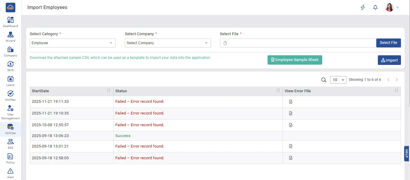Click the Select File input field
The height and width of the screenshot is (180, 410).
pos(298,43)
